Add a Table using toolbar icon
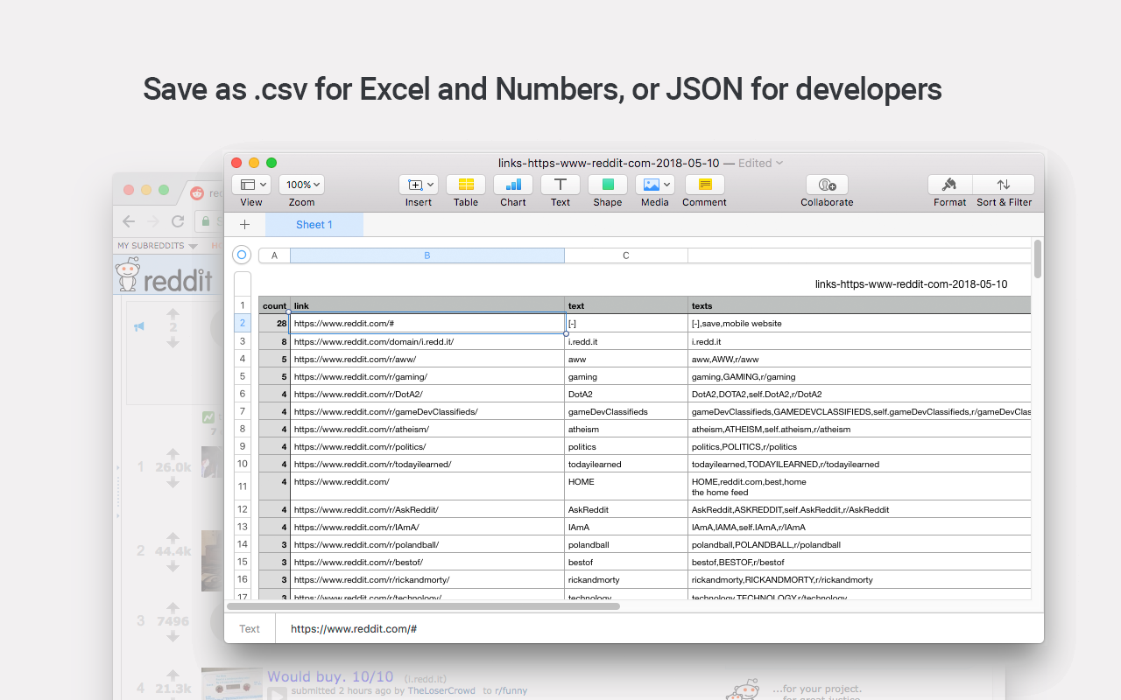The image size is (1121, 700). point(466,185)
